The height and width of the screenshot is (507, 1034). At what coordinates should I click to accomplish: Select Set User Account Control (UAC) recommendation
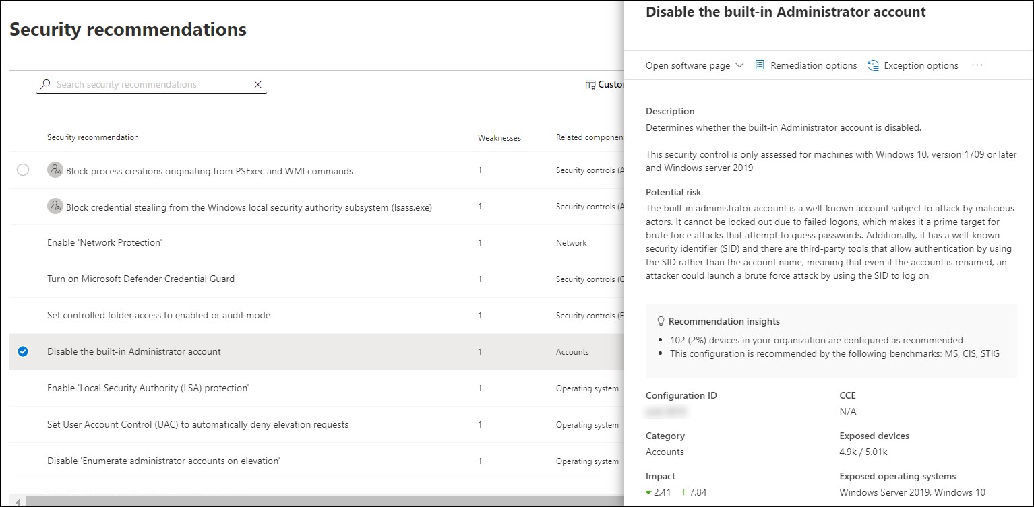tap(198, 424)
